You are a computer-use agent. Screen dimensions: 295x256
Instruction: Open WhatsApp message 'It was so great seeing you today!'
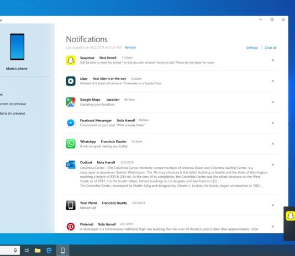104,146
